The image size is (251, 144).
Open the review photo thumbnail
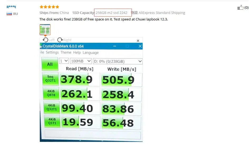pos(45,30)
